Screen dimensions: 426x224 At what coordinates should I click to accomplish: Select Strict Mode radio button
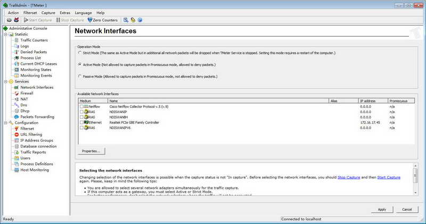coord(80,53)
